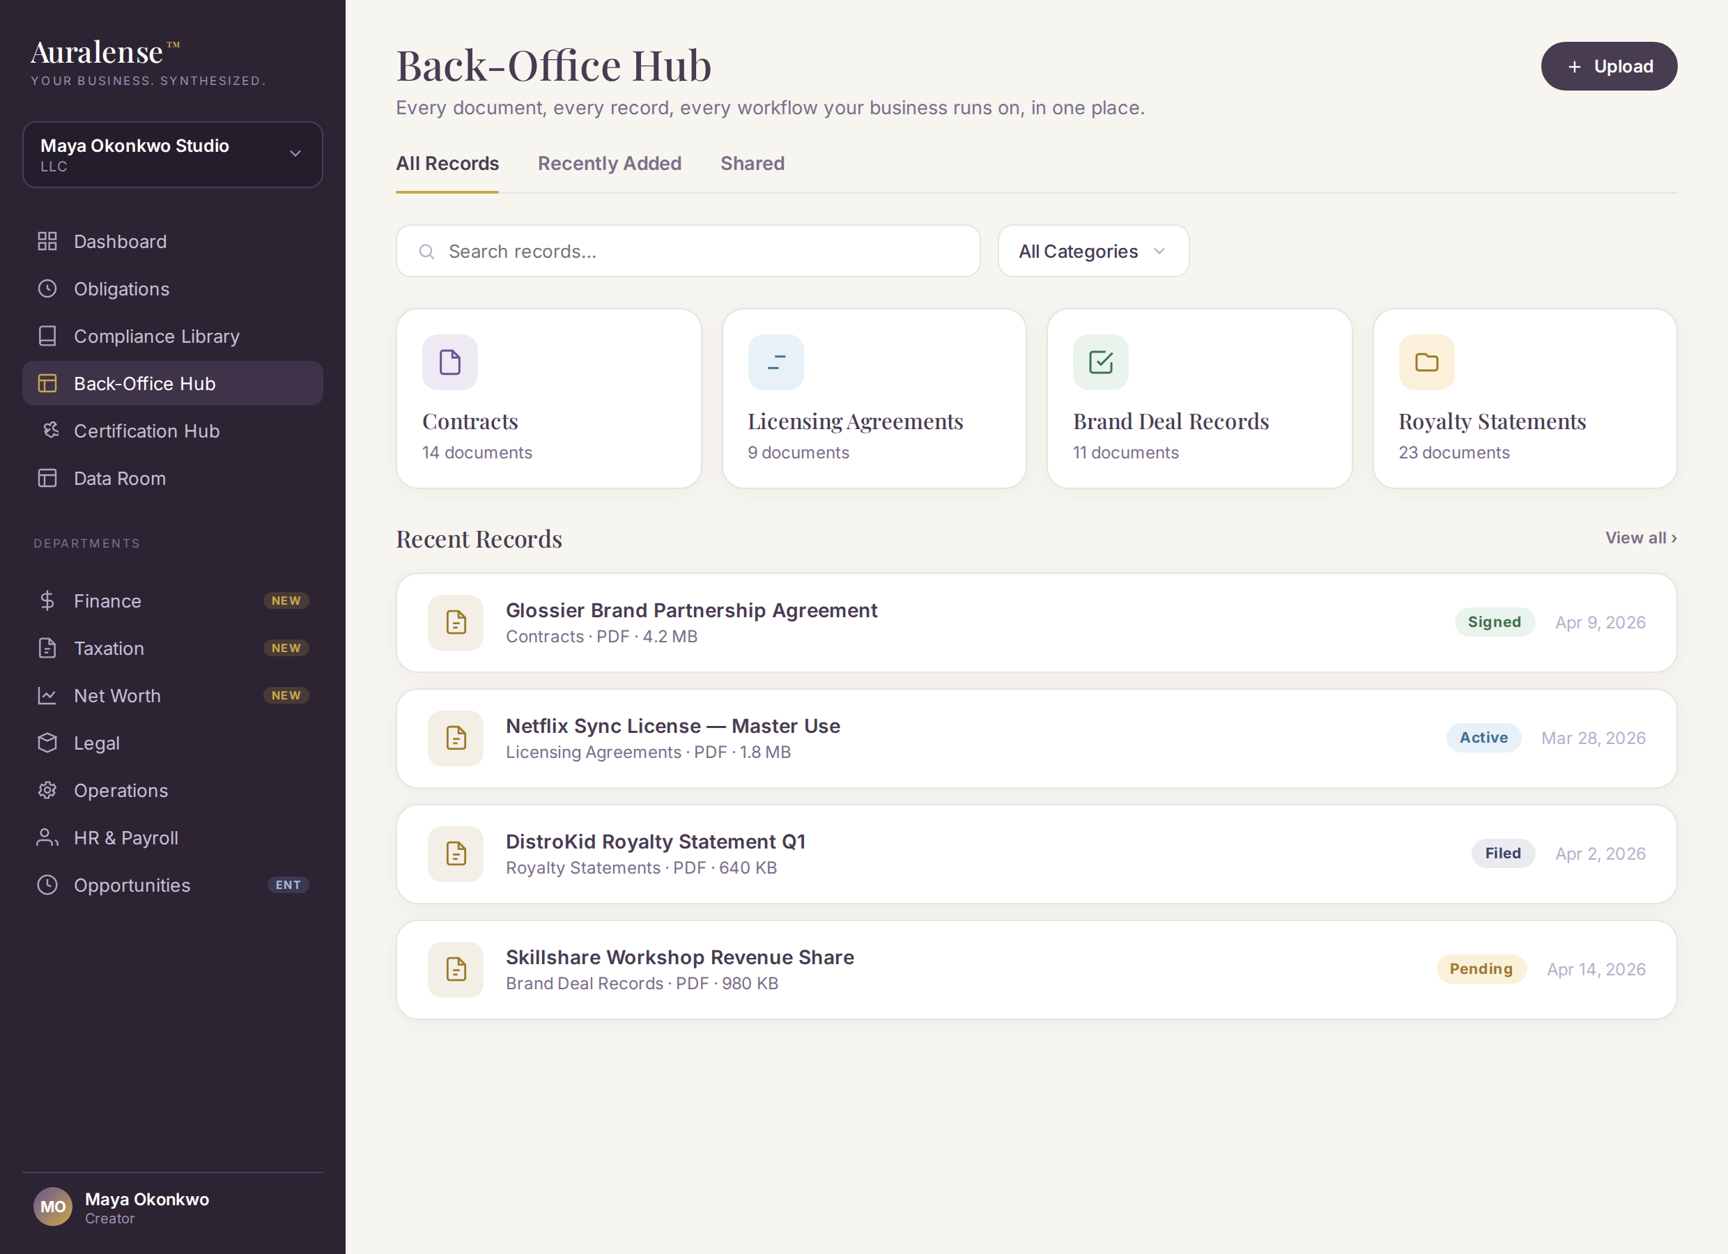Click the Royalty Statements folder icon
Viewport: 1728px width, 1254px height.
[1426, 362]
